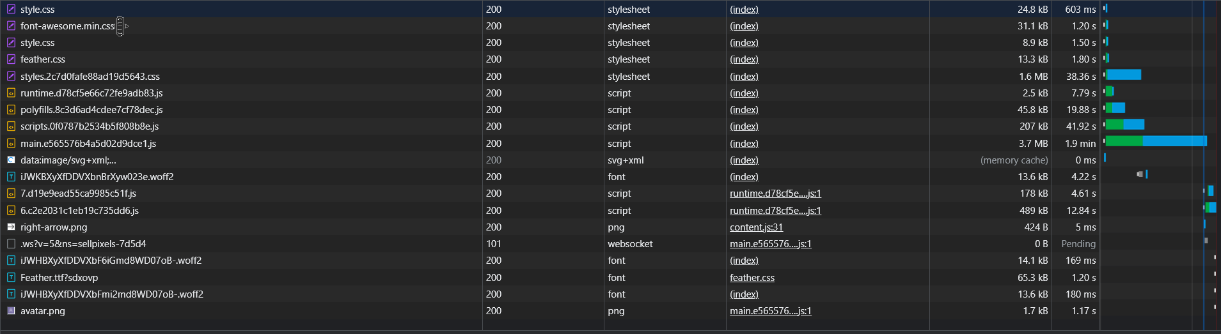Viewport: 1221px width, 334px height.
Task: Select the main.e565576b4a5d02d9dce1.js request
Action: [88, 144]
